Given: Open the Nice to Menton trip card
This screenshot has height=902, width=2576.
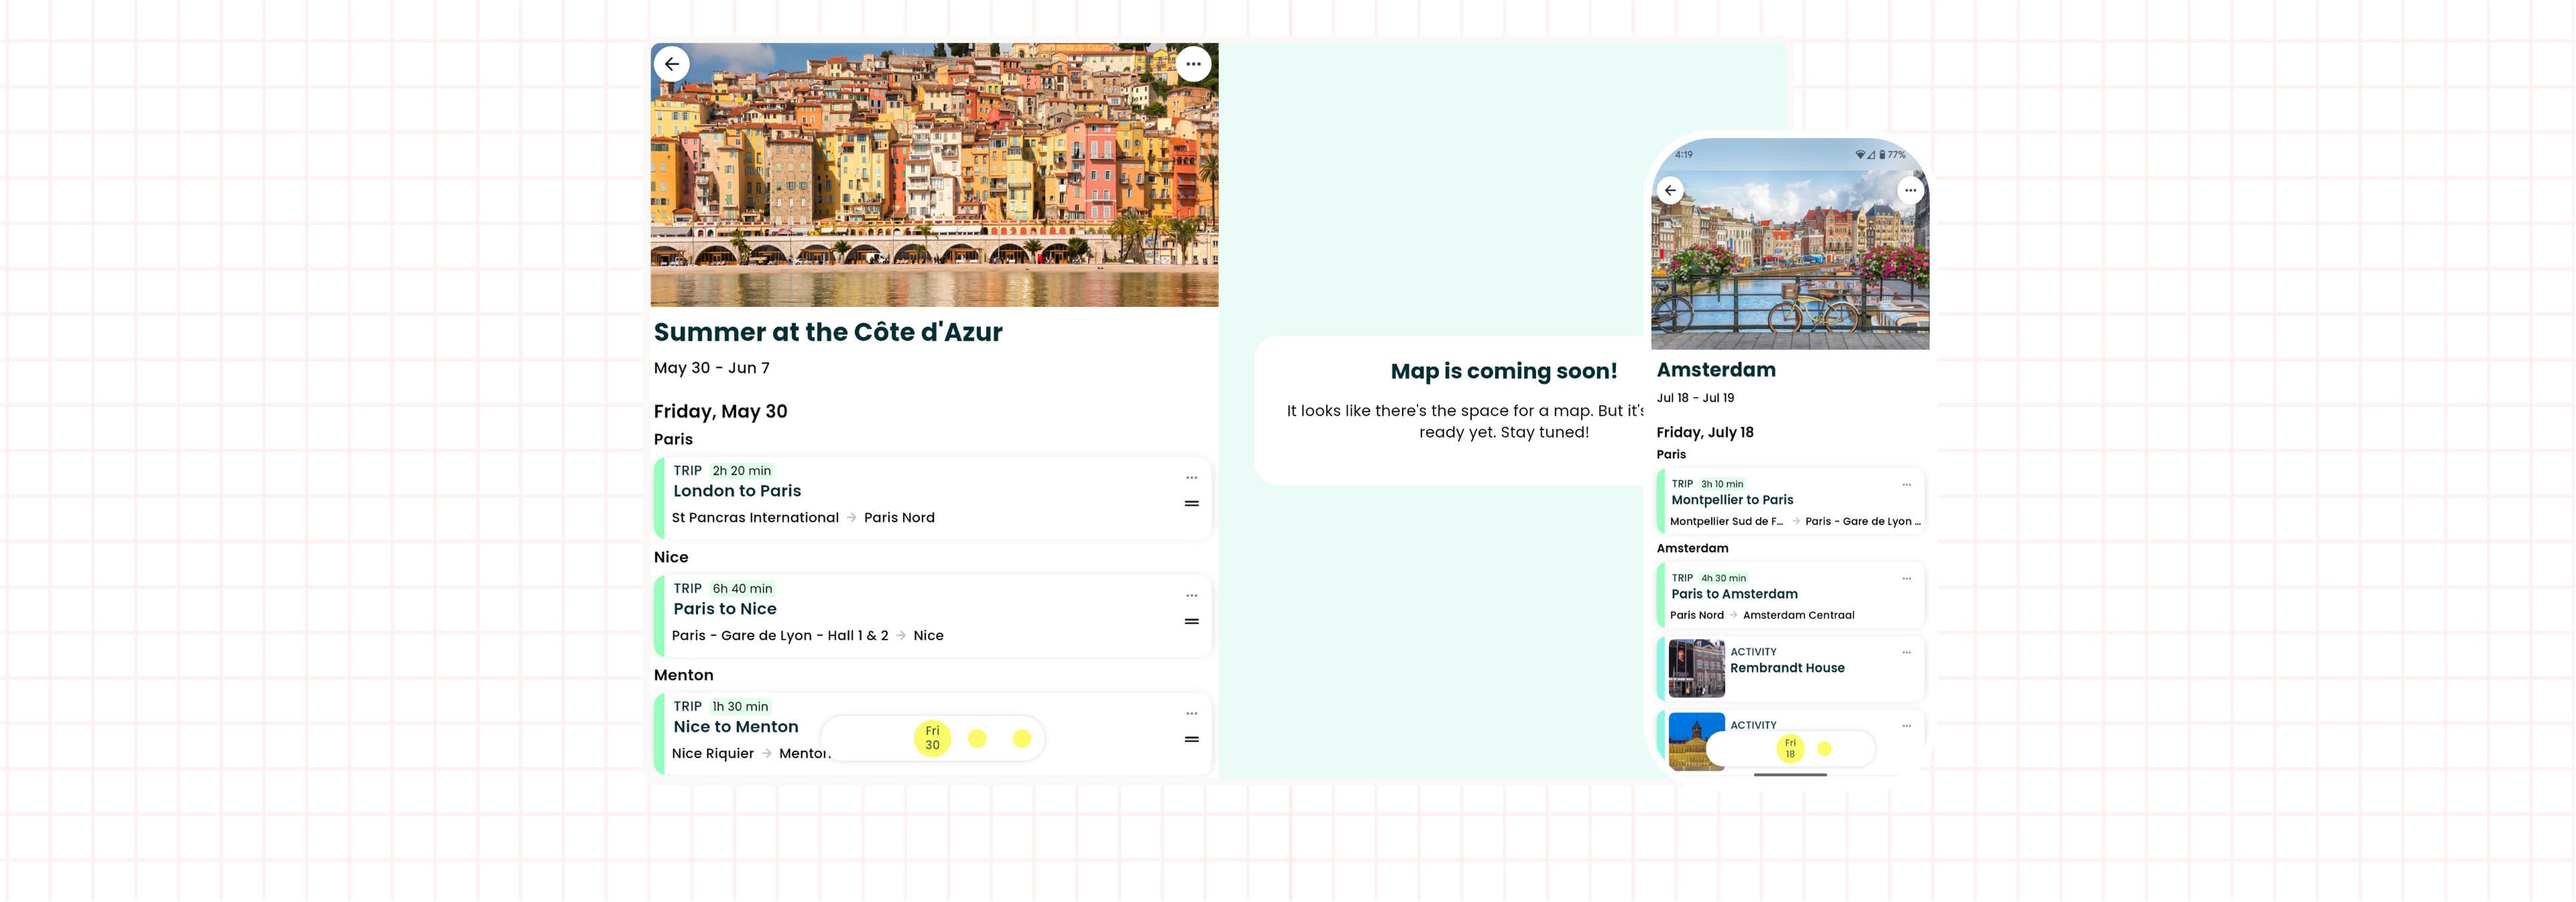Looking at the screenshot, I should 932,733.
